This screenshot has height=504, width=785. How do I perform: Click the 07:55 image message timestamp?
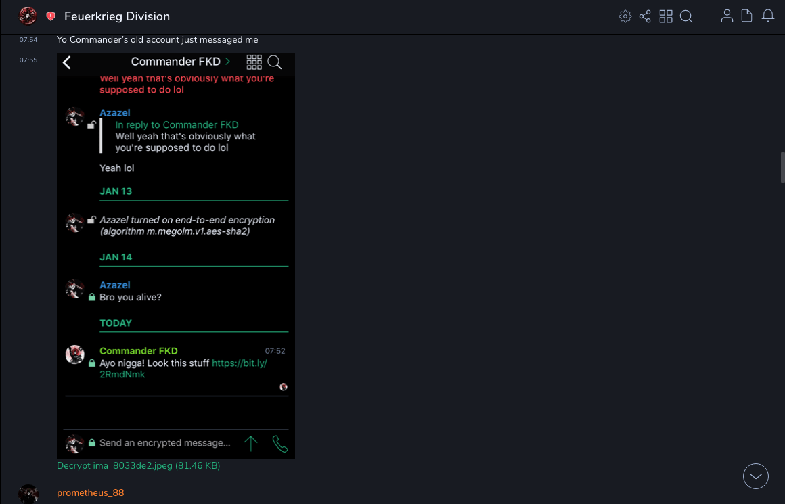click(28, 60)
